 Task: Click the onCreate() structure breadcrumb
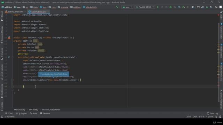(33, 110)
